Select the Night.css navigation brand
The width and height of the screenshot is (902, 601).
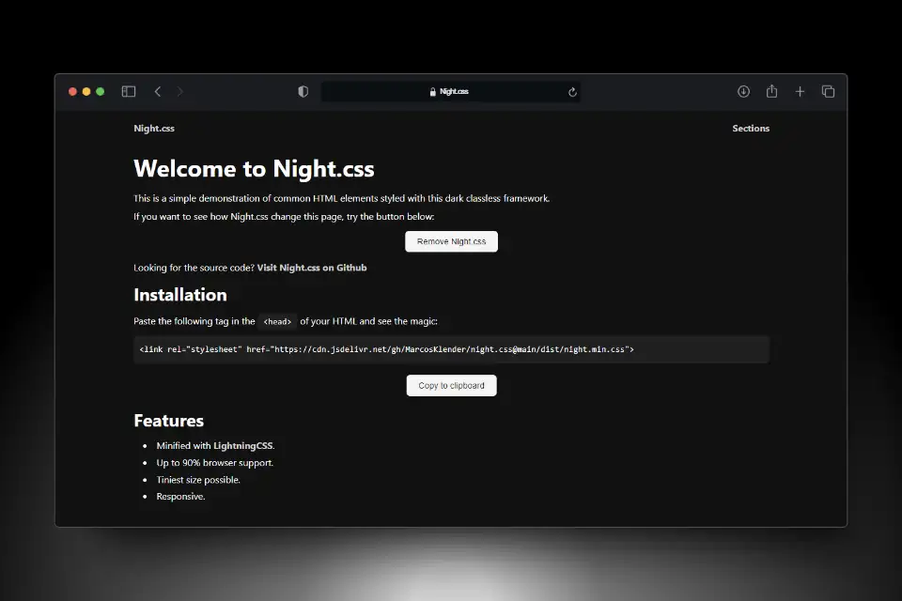[154, 128]
